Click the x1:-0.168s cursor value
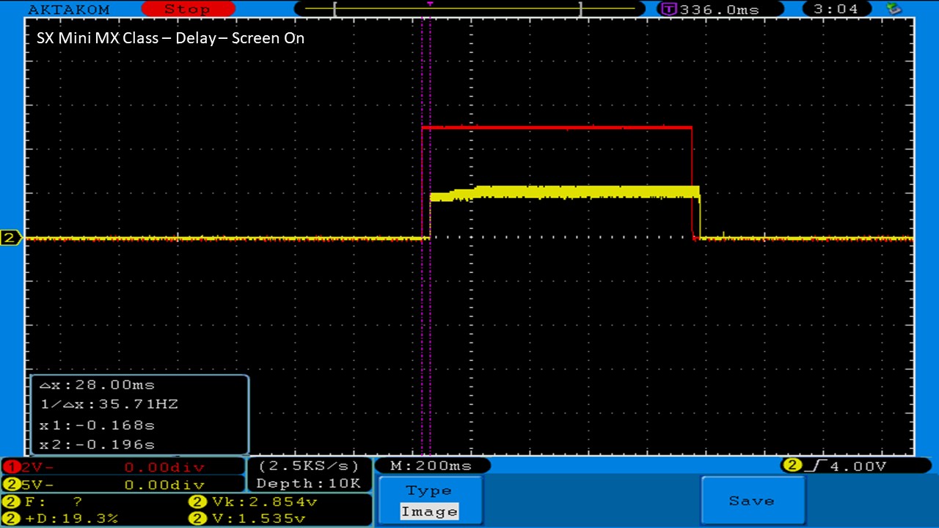939x528 pixels. 97,425
